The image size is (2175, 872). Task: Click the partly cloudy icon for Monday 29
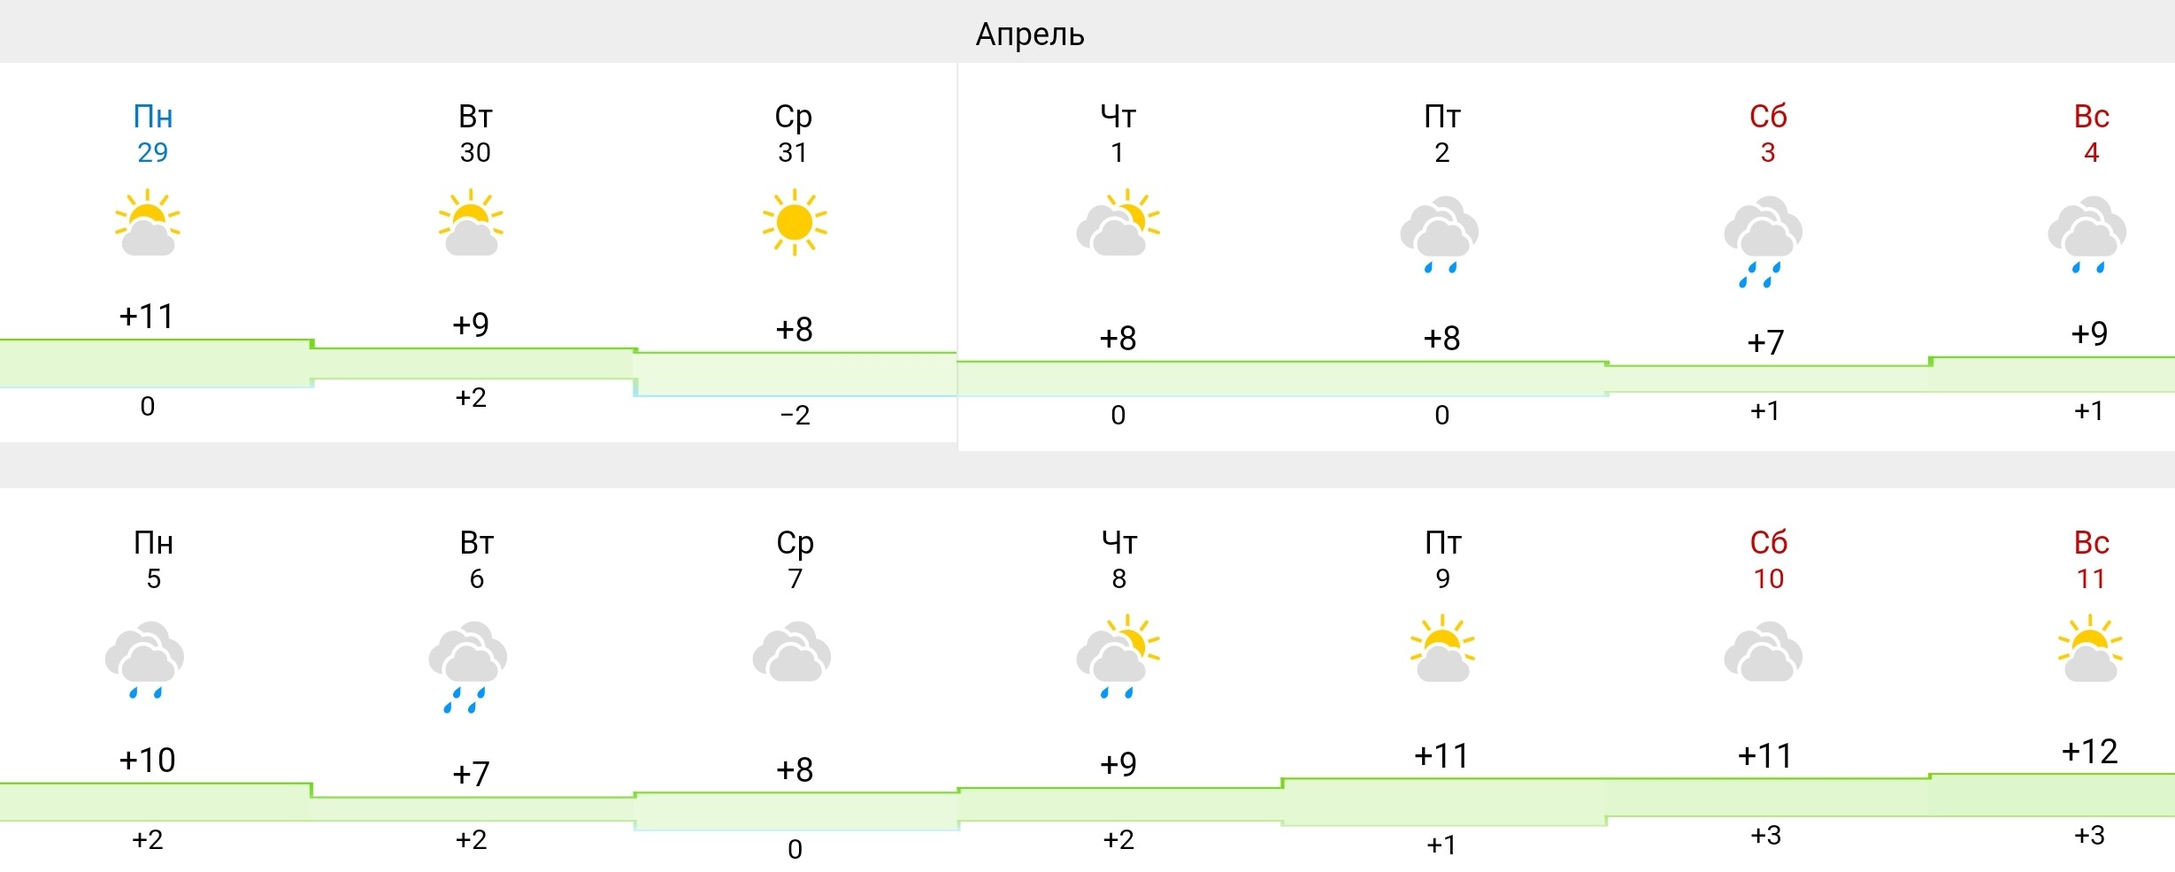tap(147, 223)
